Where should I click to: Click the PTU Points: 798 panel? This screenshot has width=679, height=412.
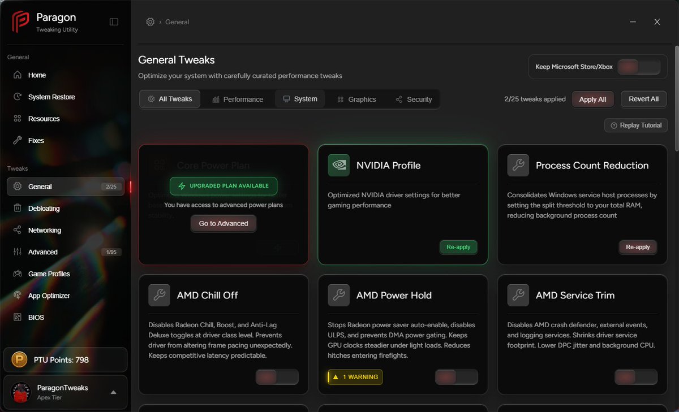tap(66, 360)
